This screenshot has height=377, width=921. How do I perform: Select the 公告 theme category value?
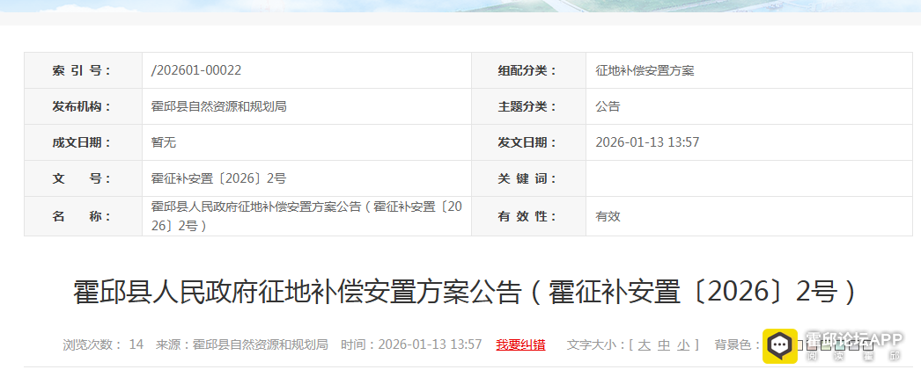coord(608,106)
